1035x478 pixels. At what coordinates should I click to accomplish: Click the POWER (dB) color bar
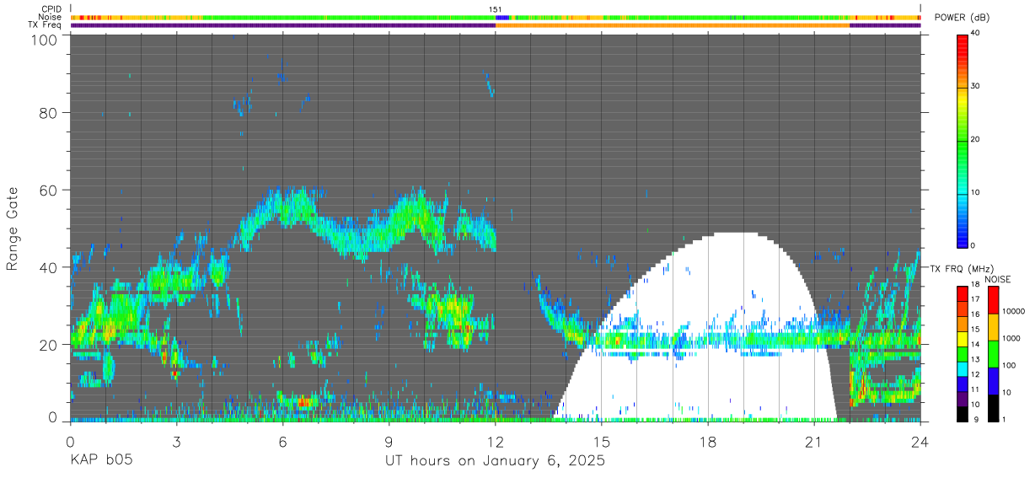[962, 140]
